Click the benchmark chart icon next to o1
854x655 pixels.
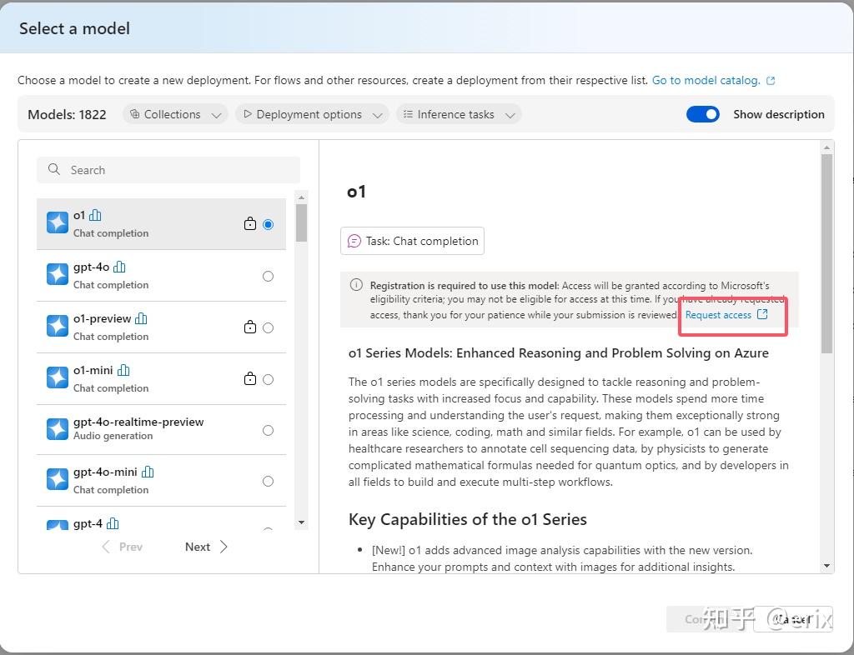pyautogui.click(x=95, y=215)
